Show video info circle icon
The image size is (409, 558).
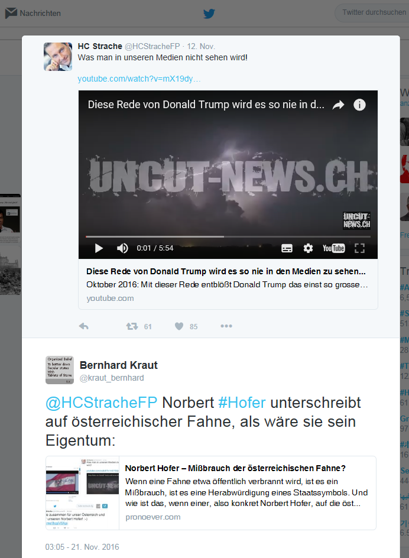pyautogui.click(x=359, y=105)
